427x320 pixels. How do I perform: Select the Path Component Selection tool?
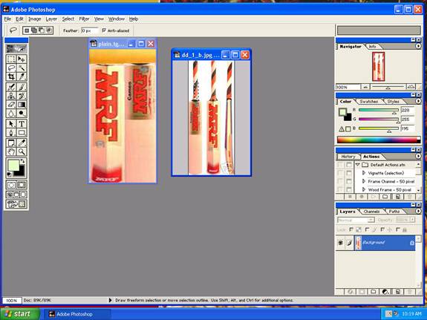point(11,124)
